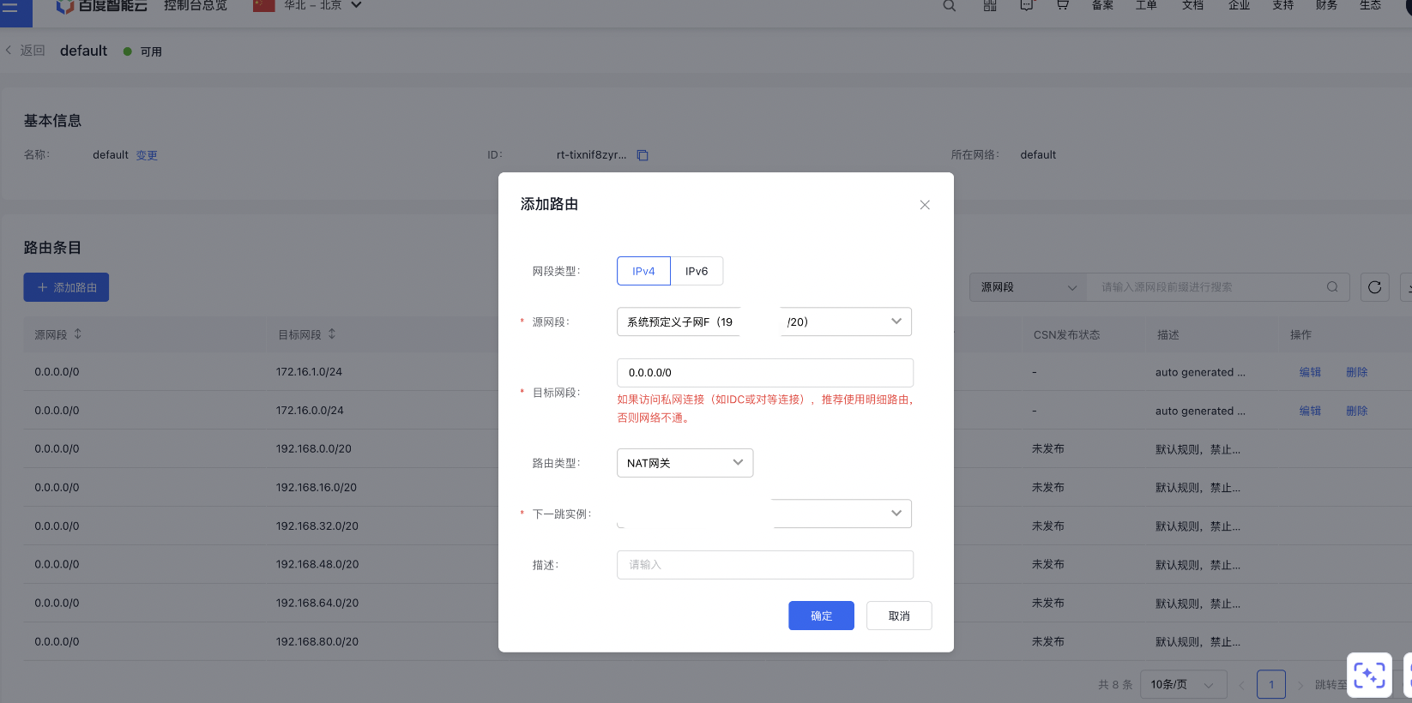Image resolution: width=1412 pixels, height=703 pixels.
Task: Select the 192.168.48.0/20 target segment cell
Action: click(317, 564)
